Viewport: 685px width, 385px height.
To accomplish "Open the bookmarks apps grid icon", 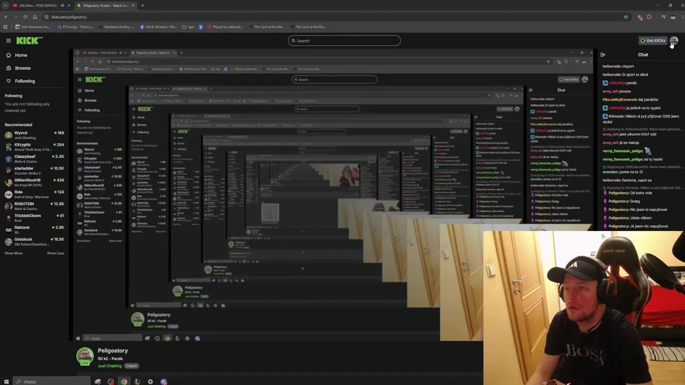I will pyautogui.click(x=6, y=27).
